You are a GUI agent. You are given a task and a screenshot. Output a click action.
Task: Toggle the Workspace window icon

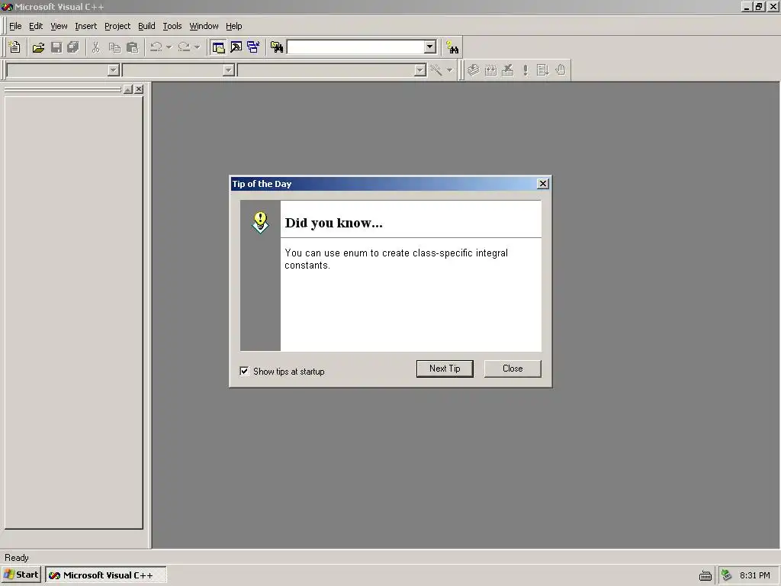click(218, 47)
